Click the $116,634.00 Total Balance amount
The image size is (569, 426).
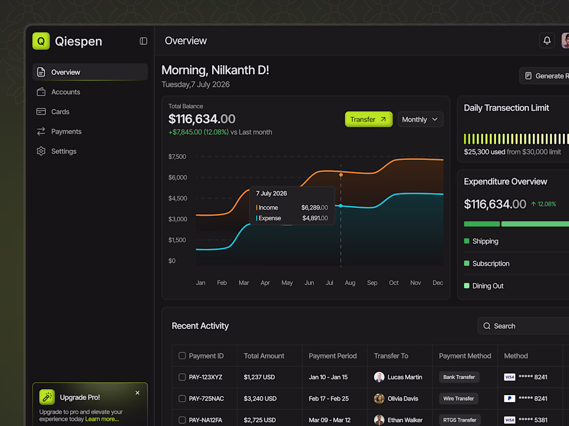tap(202, 119)
